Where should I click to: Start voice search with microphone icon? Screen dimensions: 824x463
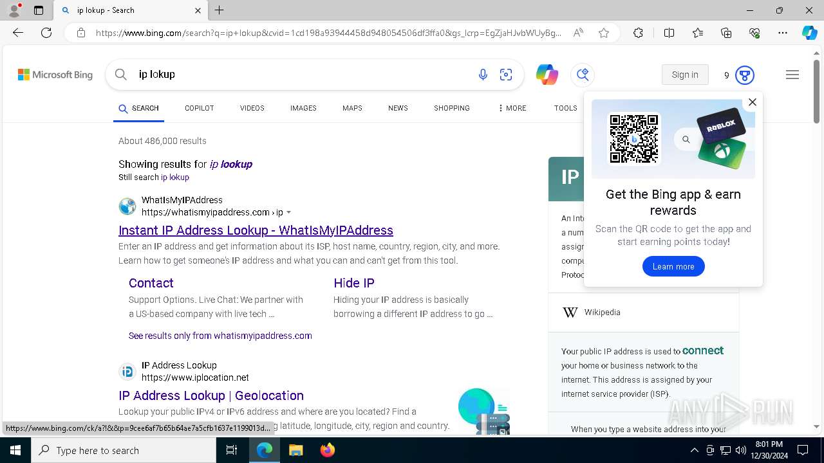(483, 75)
